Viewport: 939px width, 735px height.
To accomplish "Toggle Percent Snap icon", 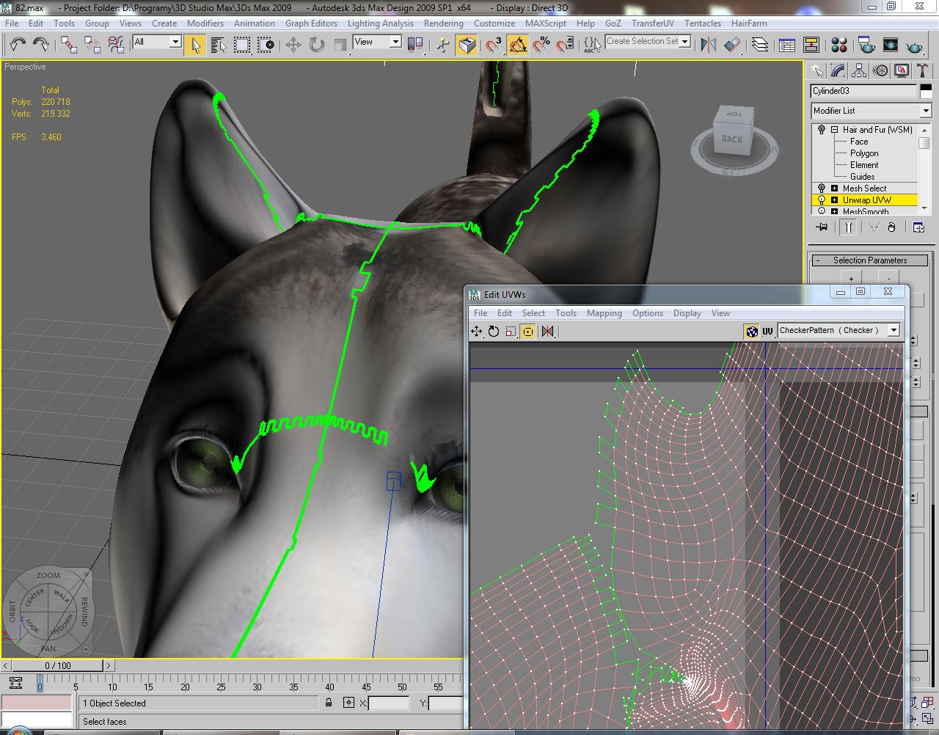I will (541, 45).
